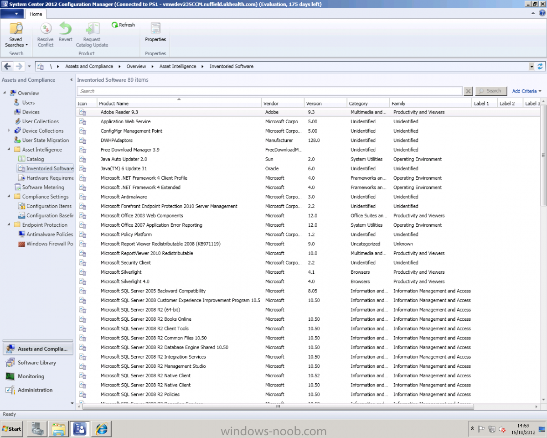Sort by the Category column header

coord(368,104)
